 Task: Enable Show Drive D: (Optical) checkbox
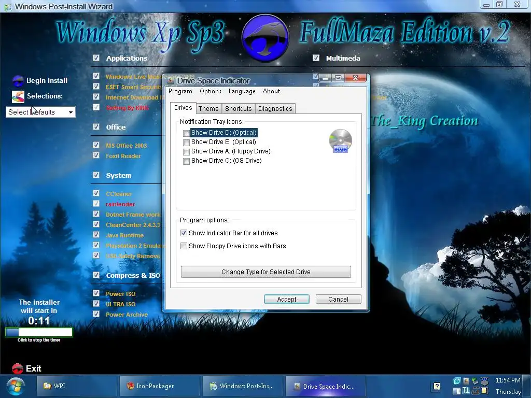(x=186, y=133)
